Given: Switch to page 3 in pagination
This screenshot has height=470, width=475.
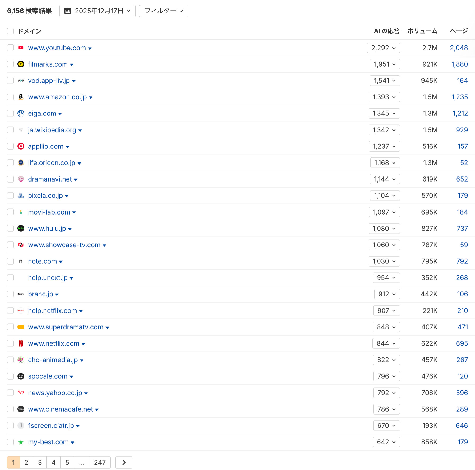Looking at the screenshot, I should point(40,462).
